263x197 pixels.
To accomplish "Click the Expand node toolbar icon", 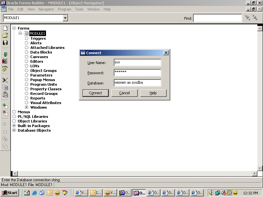I will click(x=5, y=124).
